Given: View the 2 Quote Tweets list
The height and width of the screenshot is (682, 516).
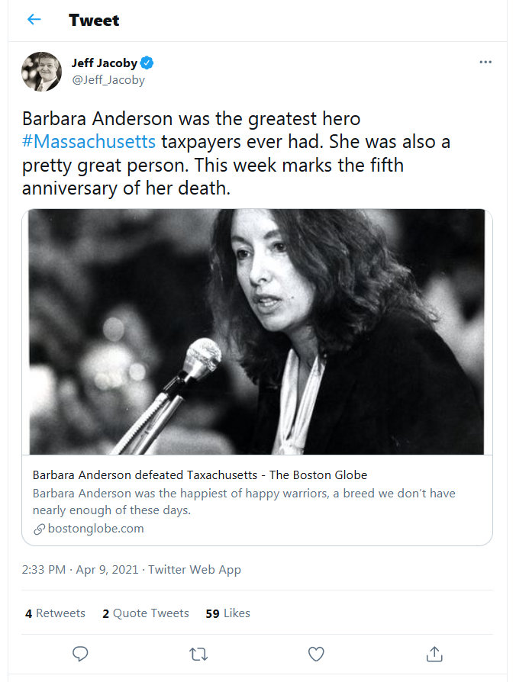Looking at the screenshot, I should point(146,613).
